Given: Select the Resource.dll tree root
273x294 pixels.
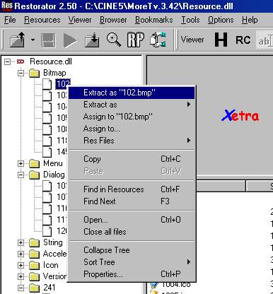Looking at the screenshot, I should pyautogui.click(x=51, y=61).
